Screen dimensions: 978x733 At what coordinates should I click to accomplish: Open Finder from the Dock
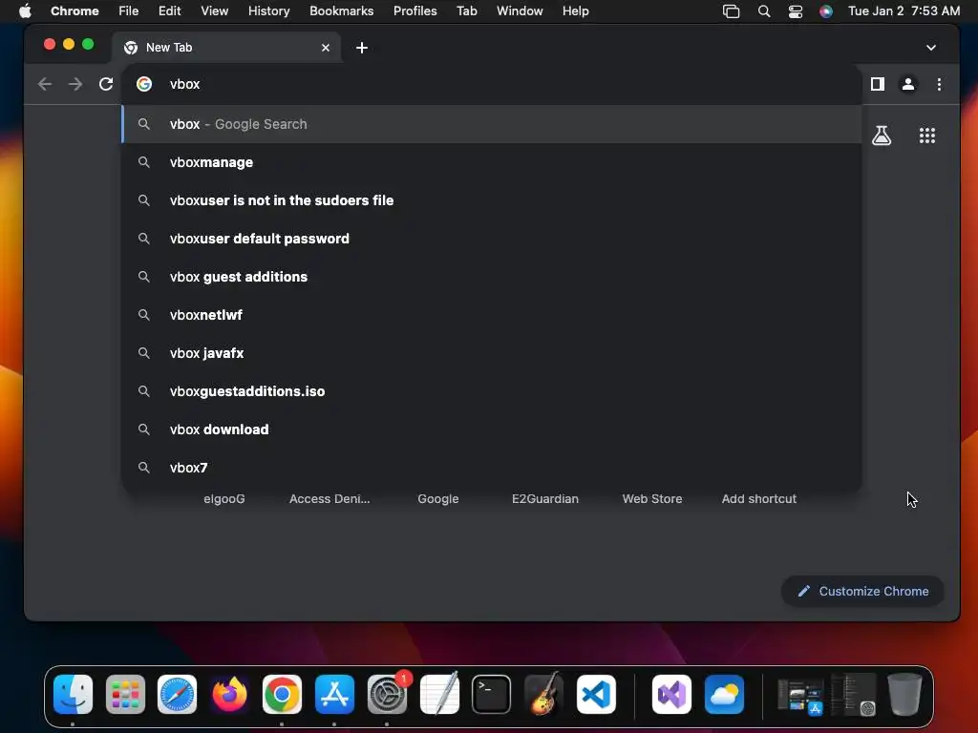[x=73, y=695]
